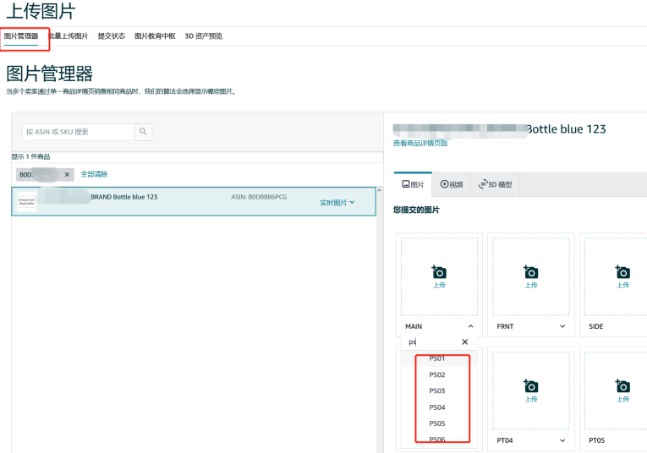Open the PT04 variant dropdown

(562, 440)
